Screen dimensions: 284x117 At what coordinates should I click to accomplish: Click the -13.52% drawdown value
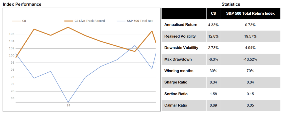[251, 60]
